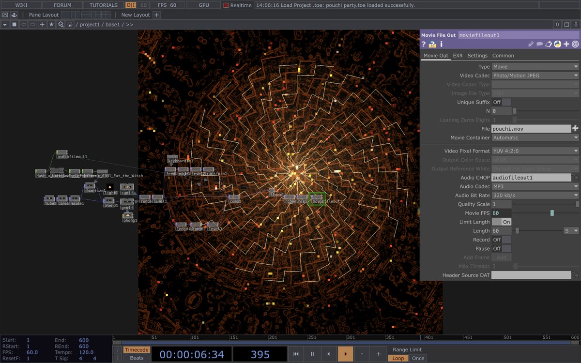This screenshot has height=363, width=581.
Task: Click the target circle icon in parameter header
Action: click(575, 44)
